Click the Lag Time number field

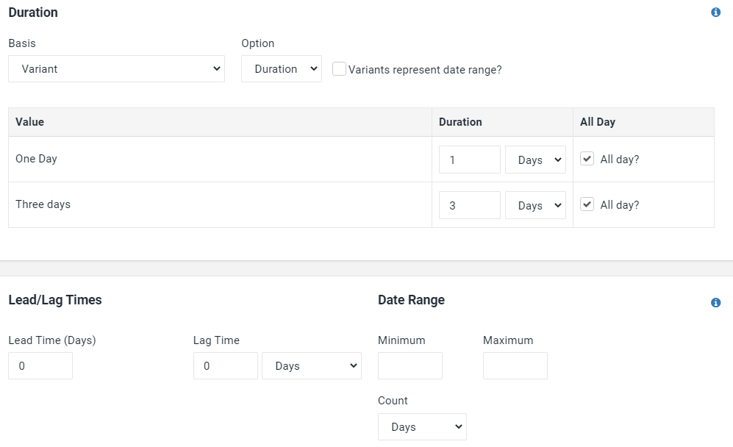click(225, 365)
